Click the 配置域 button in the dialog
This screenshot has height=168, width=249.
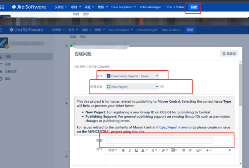point(229,54)
